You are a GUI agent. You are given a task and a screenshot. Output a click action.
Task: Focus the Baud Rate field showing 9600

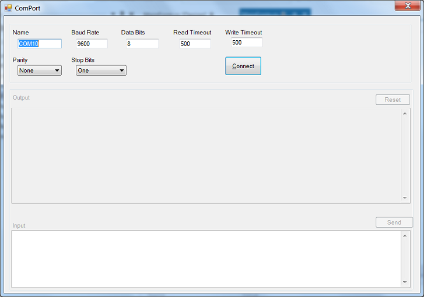(x=92, y=44)
